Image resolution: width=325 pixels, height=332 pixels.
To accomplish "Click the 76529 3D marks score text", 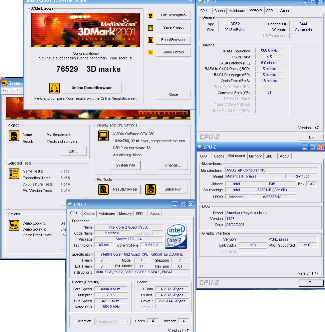I will pos(88,69).
